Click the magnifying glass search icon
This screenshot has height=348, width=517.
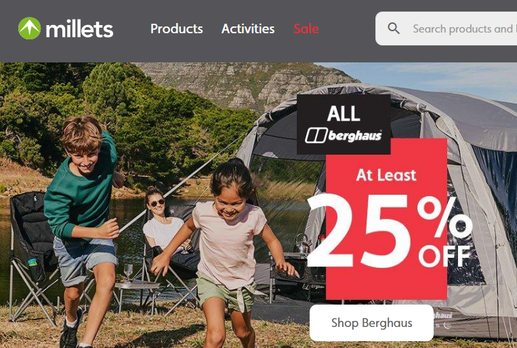coord(394,28)
